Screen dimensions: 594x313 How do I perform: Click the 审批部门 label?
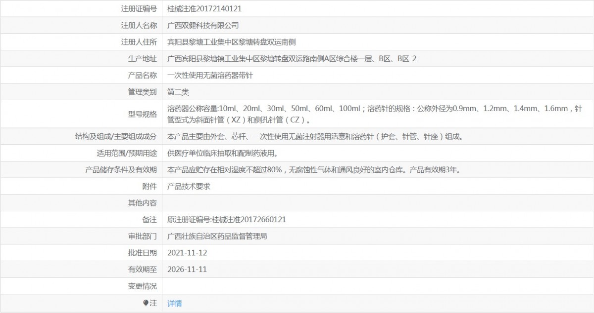tap(143, 236)
